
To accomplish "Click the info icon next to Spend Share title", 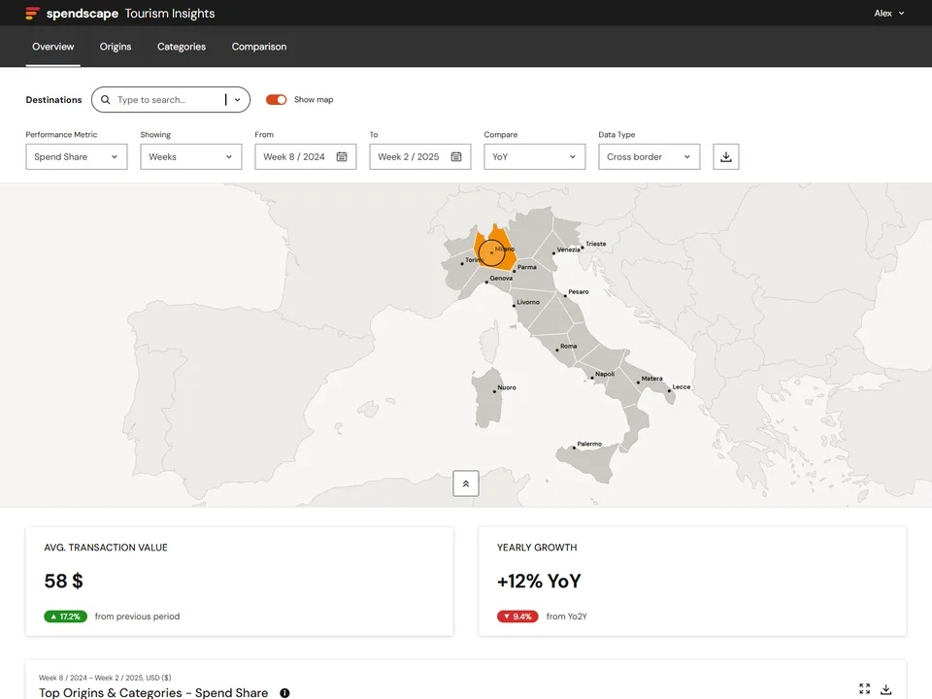I will point(284,693).
